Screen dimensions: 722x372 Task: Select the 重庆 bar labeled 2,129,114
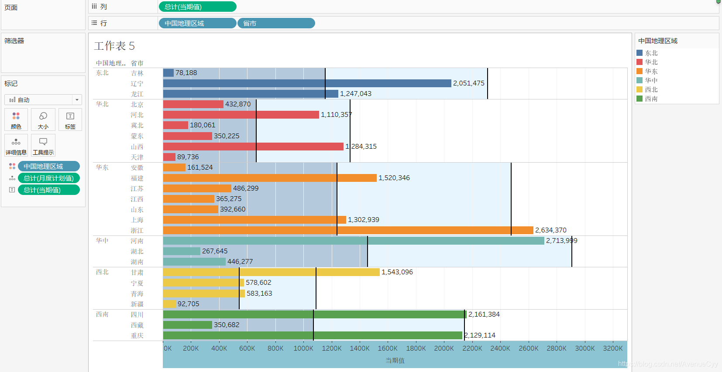coord(313,335)
